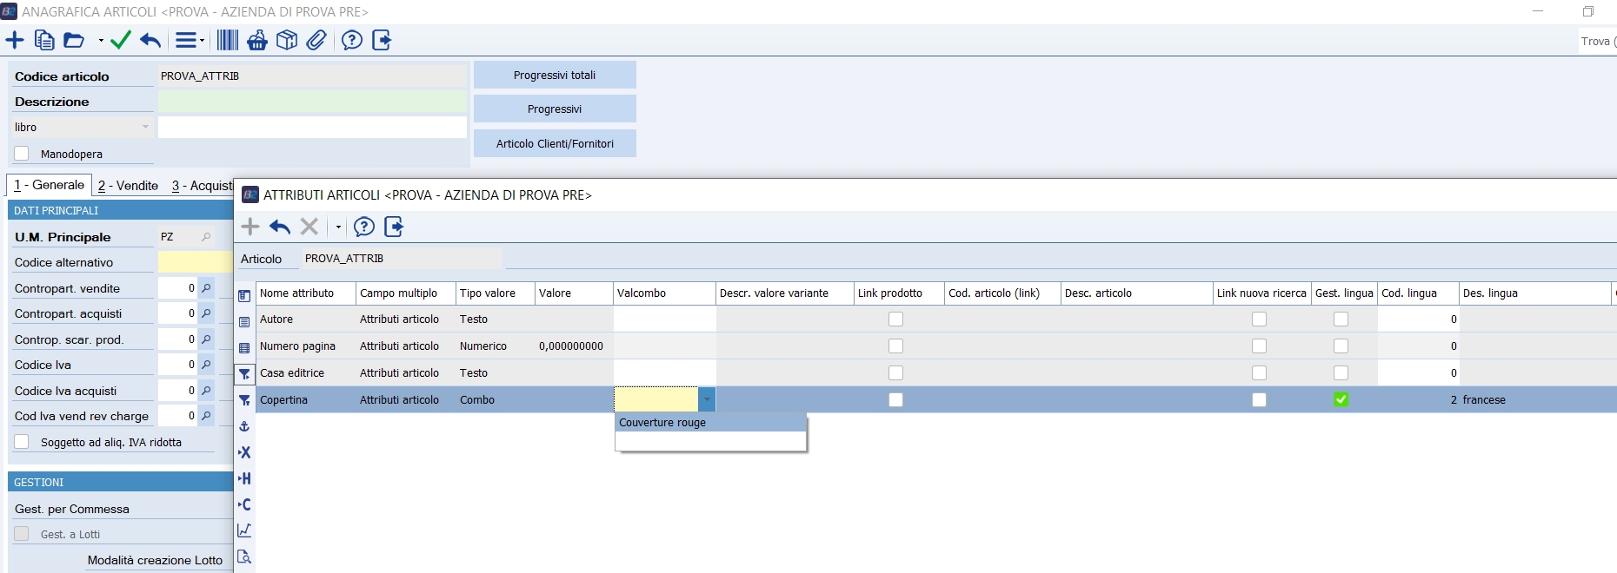Click the greyed plus icon in Attributi toolbar
The width and height of the screenshot is (1617, 573).
250,227
